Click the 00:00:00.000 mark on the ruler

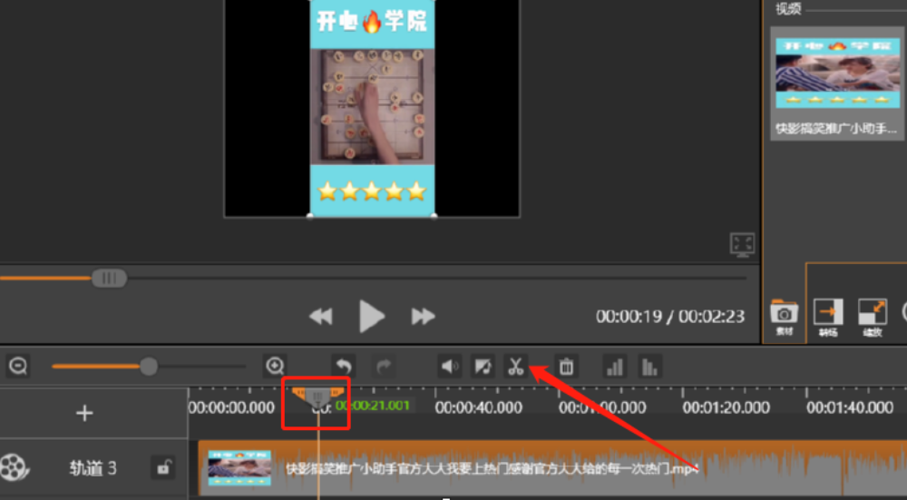click(231, 407)
